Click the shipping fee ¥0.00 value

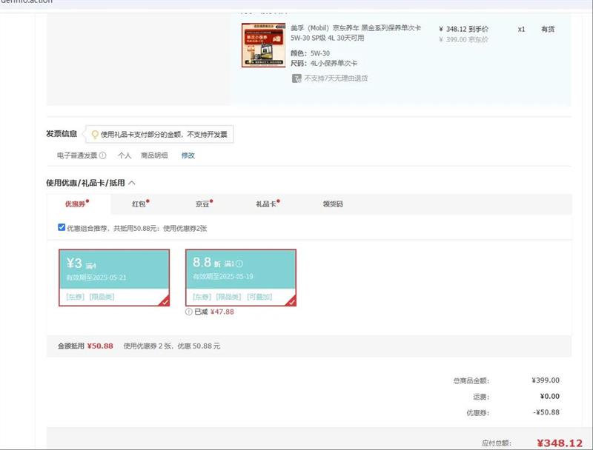(x=550, y=397)
